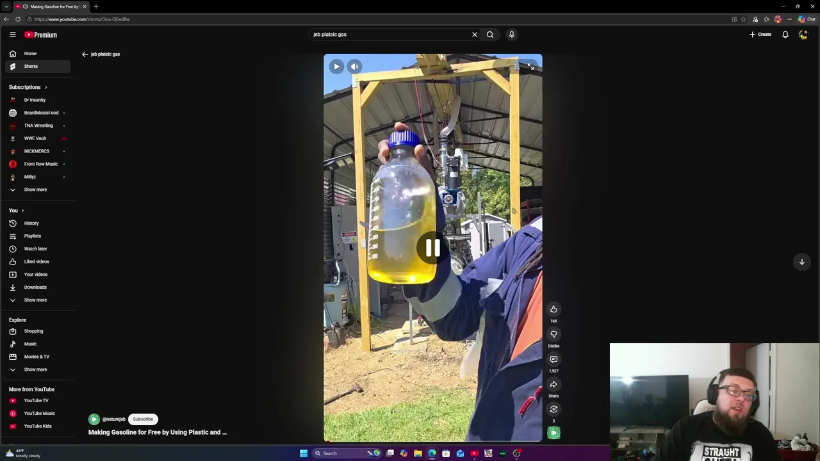Click the Remix icon
The image size is (820, 461).
(x=553, y=409)
